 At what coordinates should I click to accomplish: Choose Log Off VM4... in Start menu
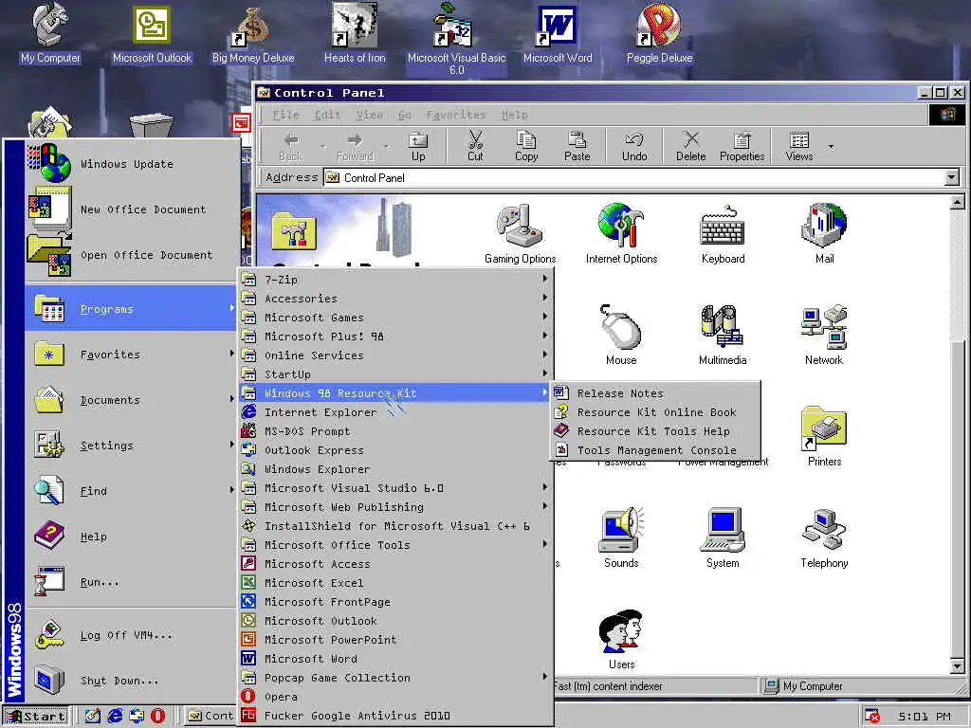tap(131, 635)
